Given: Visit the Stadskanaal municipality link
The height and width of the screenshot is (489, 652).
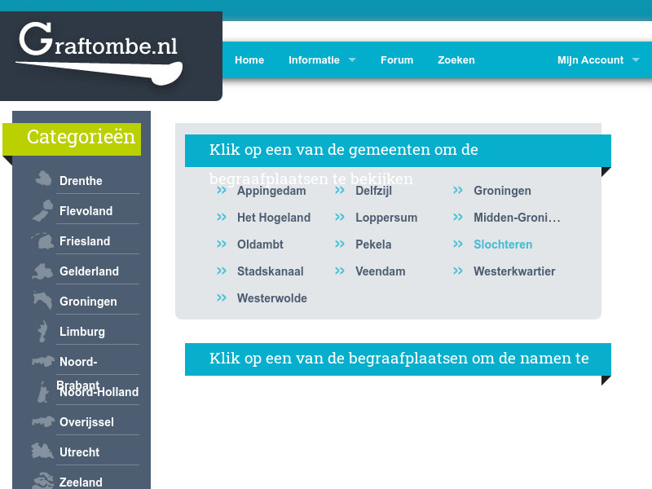Looking at the screenshot, I should pos(271,271).
